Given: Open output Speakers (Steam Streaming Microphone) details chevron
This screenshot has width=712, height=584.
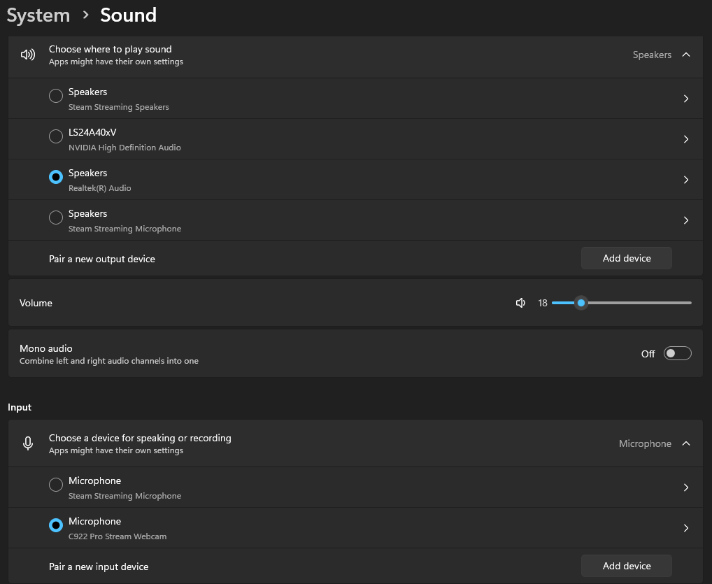Looking at the screenshot, I should click(x=686, y=220).
